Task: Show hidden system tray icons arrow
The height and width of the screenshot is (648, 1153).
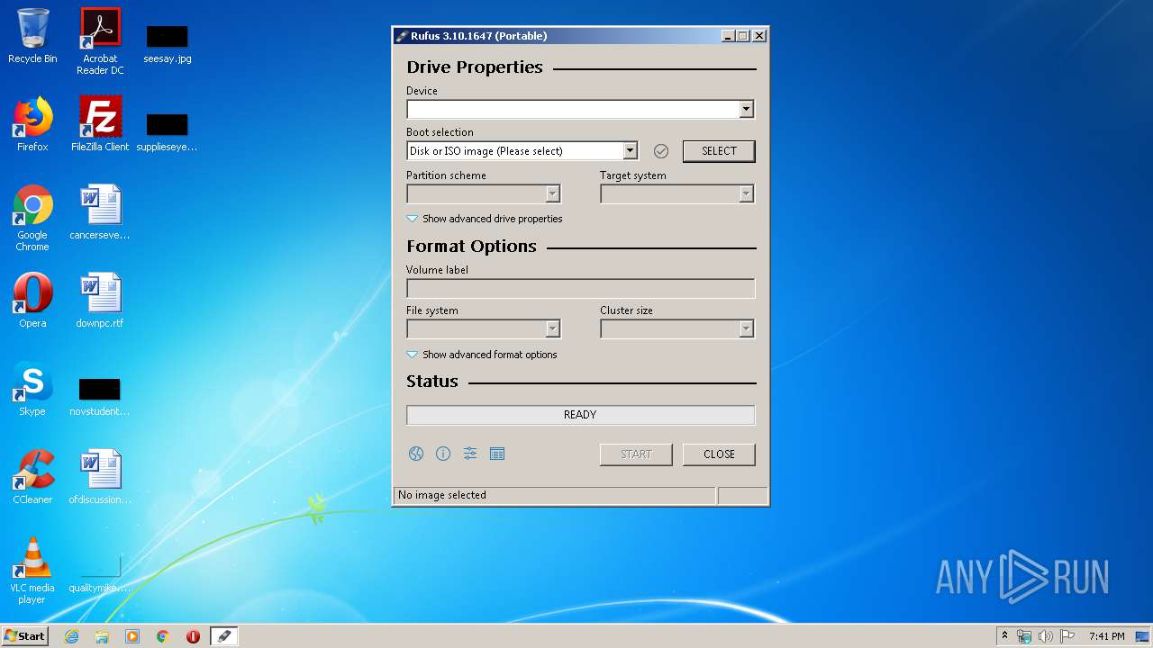Action: [x=1004, y=636]
